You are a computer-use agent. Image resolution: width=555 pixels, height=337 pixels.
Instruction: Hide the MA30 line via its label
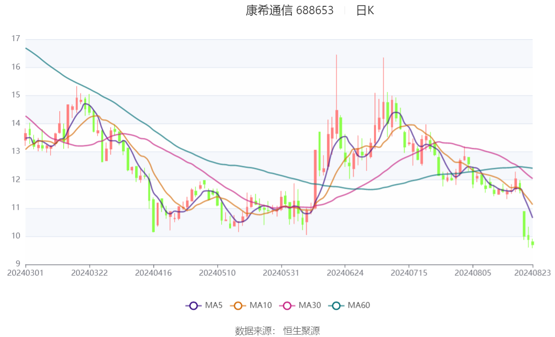pos(310,305)
